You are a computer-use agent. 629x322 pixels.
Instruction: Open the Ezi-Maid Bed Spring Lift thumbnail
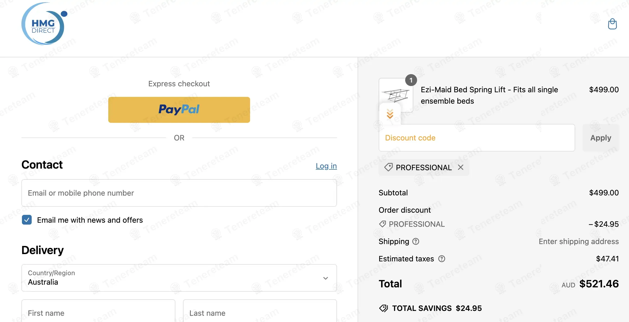pos(396,95)
